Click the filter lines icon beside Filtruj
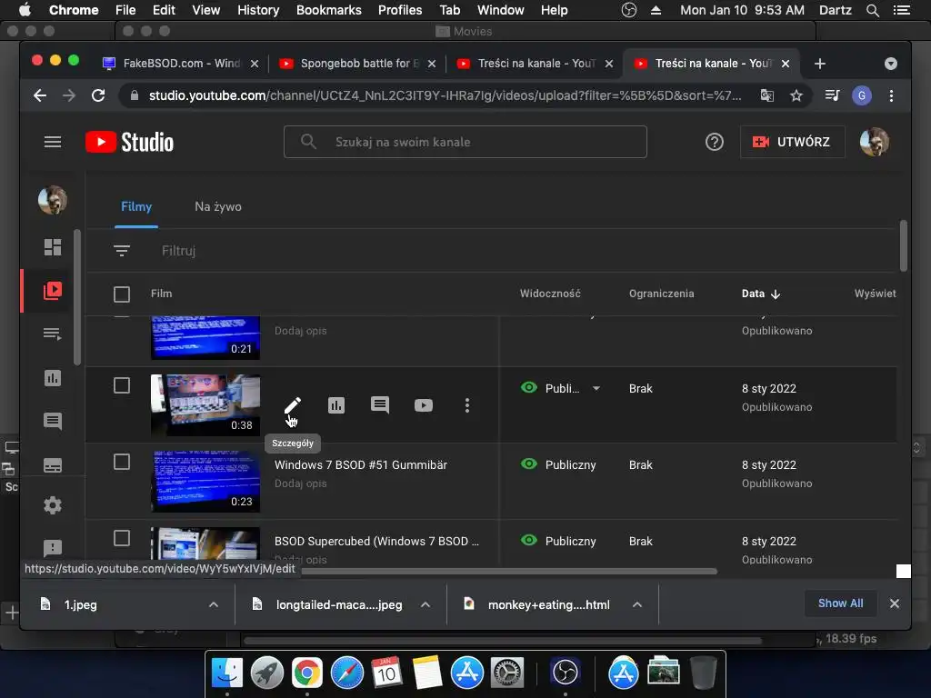The image size is (931, 698). tap(122, 251)
